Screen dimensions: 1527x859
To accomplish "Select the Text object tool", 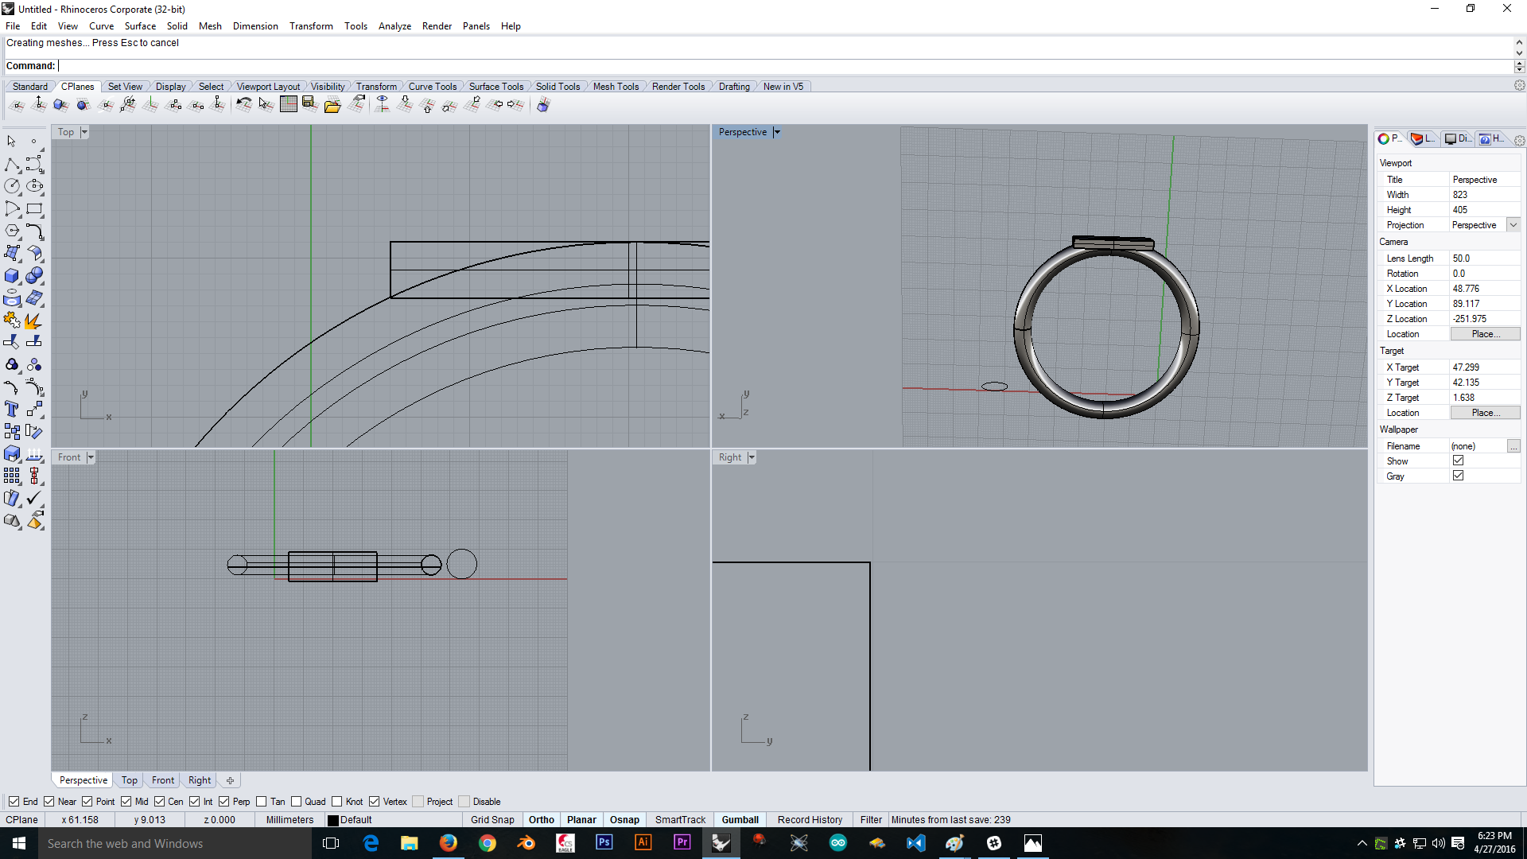I will pos(12,409).
